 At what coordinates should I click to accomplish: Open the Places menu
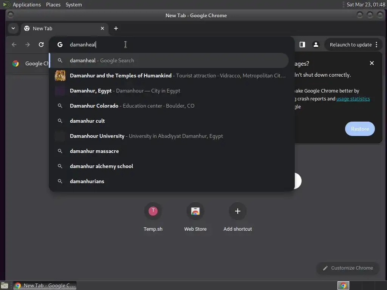point(53,5)
